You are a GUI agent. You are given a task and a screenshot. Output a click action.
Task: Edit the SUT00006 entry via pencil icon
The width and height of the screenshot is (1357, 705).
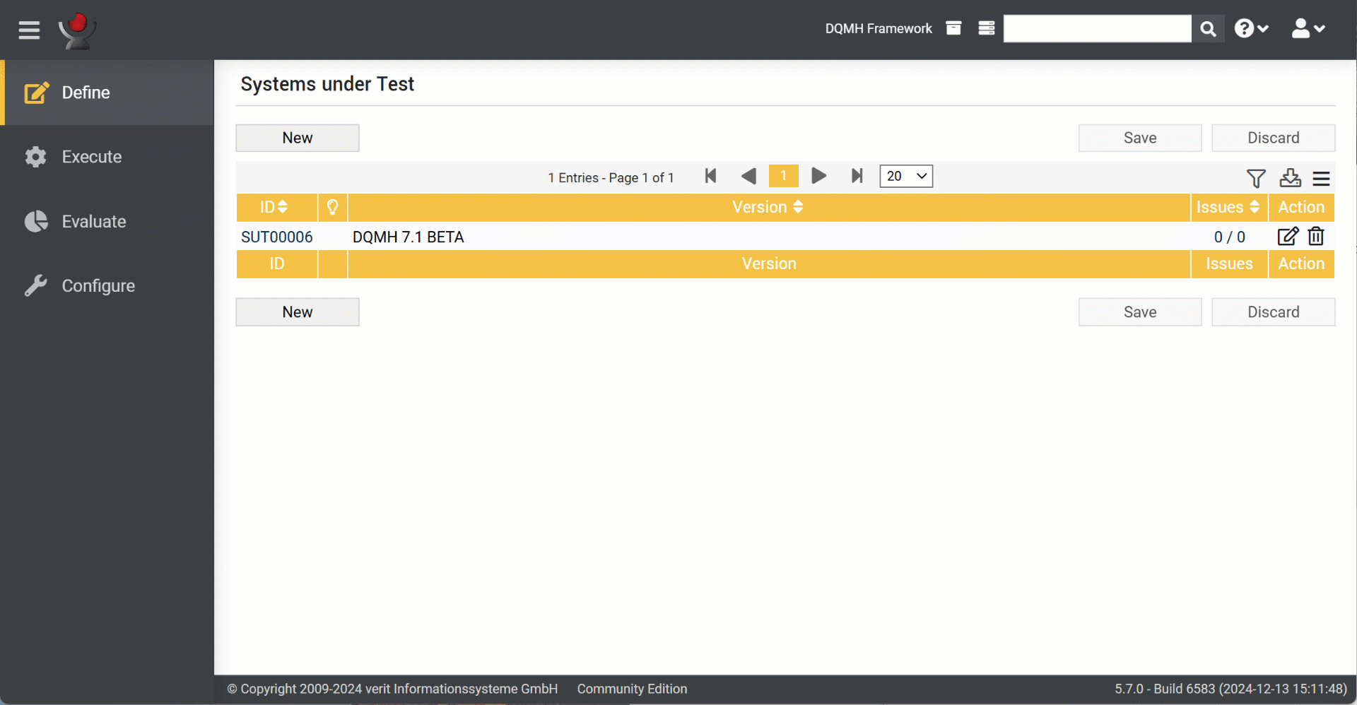click(x=1288, y=236)
